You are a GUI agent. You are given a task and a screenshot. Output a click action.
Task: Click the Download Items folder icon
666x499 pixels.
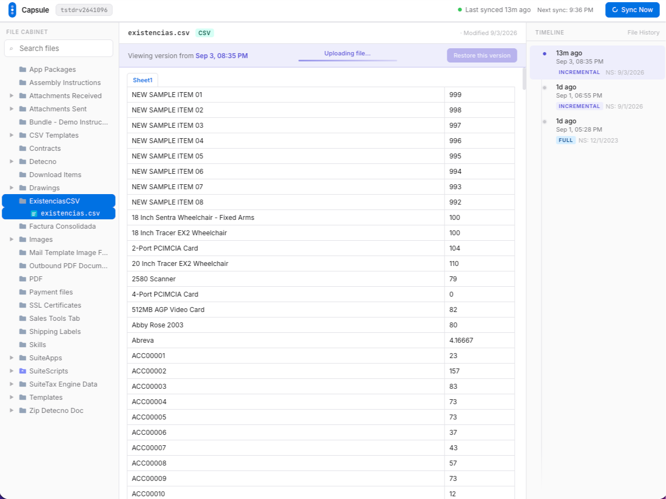pos(22,175)
